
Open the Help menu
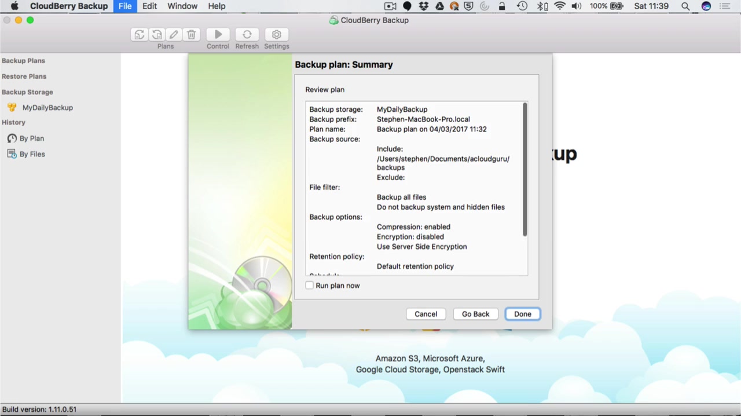click(x=217, y=6)
